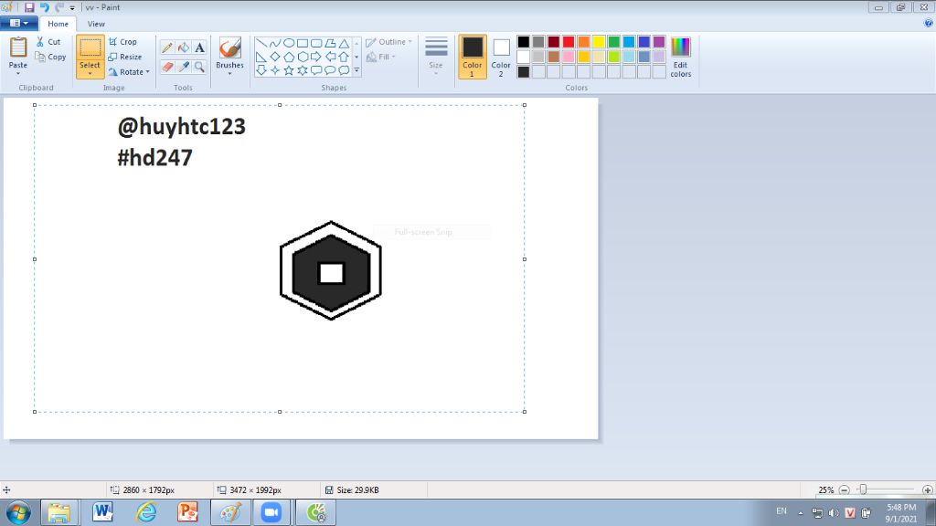The width and height of the screenshot is (936, 526).
Task: Pick the purple color swatch
Action: [x=659, y=42]
